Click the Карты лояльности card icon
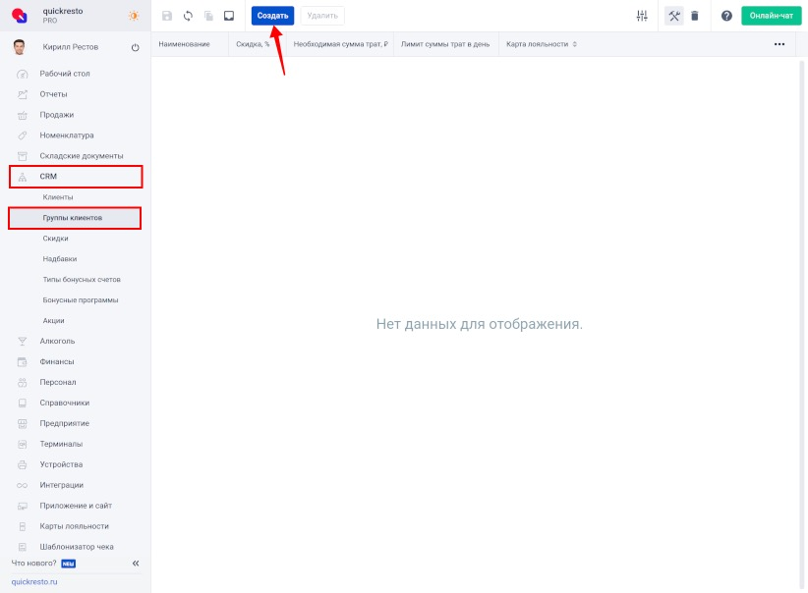Image resolution: width=808 pixels, height=593 pixels. pos(23,526)
